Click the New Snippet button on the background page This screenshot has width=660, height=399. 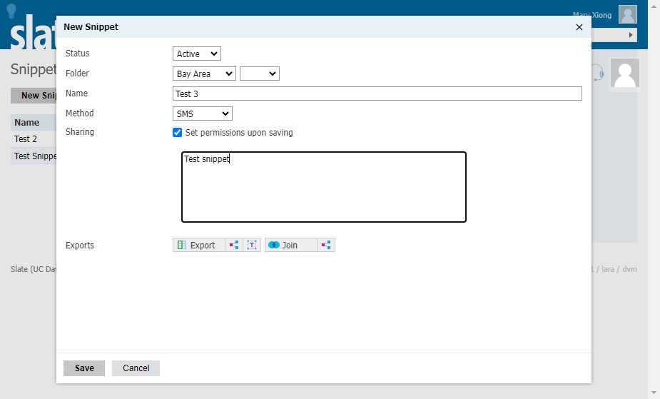coord(34,96)
